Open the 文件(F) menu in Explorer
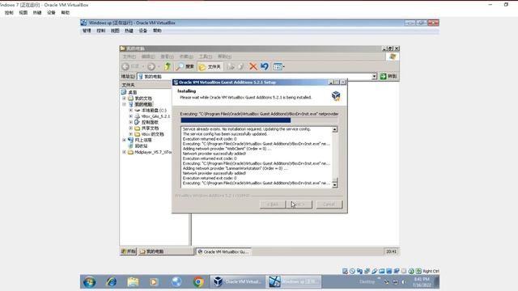518x291 pixels. pos(129,57)
